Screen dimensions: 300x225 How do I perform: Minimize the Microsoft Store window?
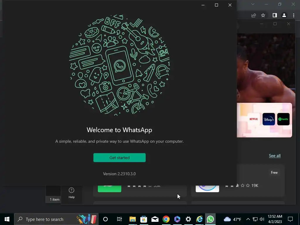point(262,24)
